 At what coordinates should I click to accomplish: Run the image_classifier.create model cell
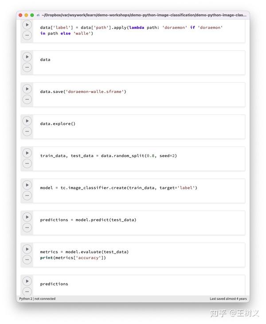point(27,185)
